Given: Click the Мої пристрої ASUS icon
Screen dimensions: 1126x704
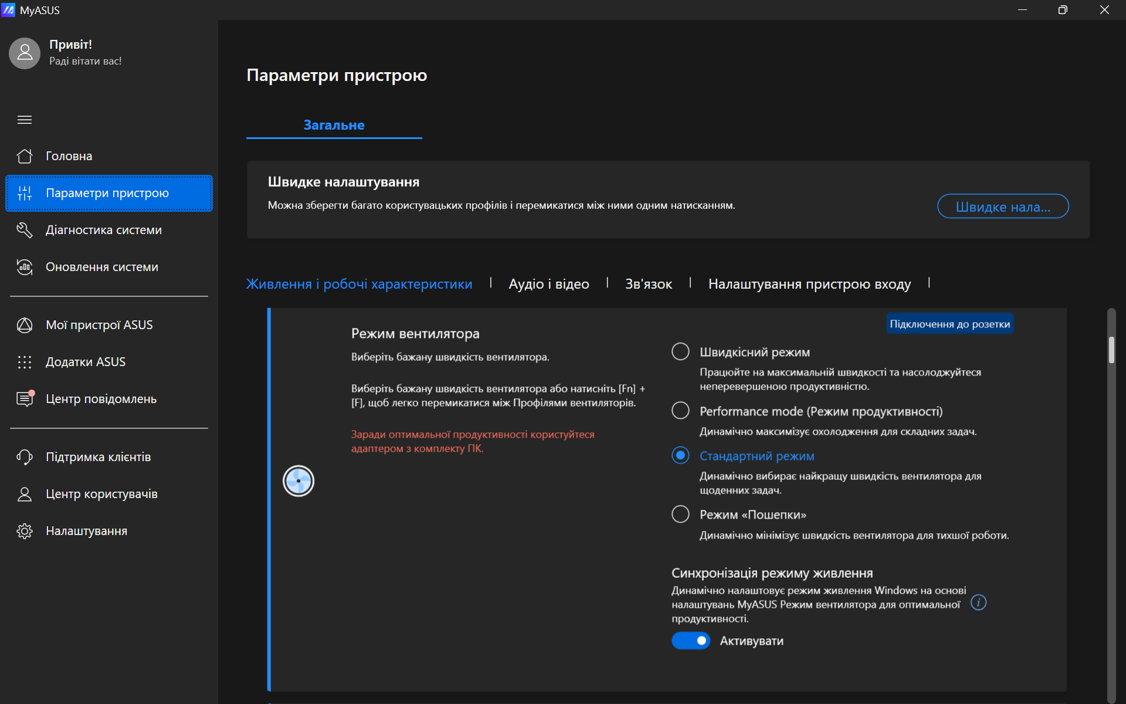Looking at the screenshot, I should [25, 325].
